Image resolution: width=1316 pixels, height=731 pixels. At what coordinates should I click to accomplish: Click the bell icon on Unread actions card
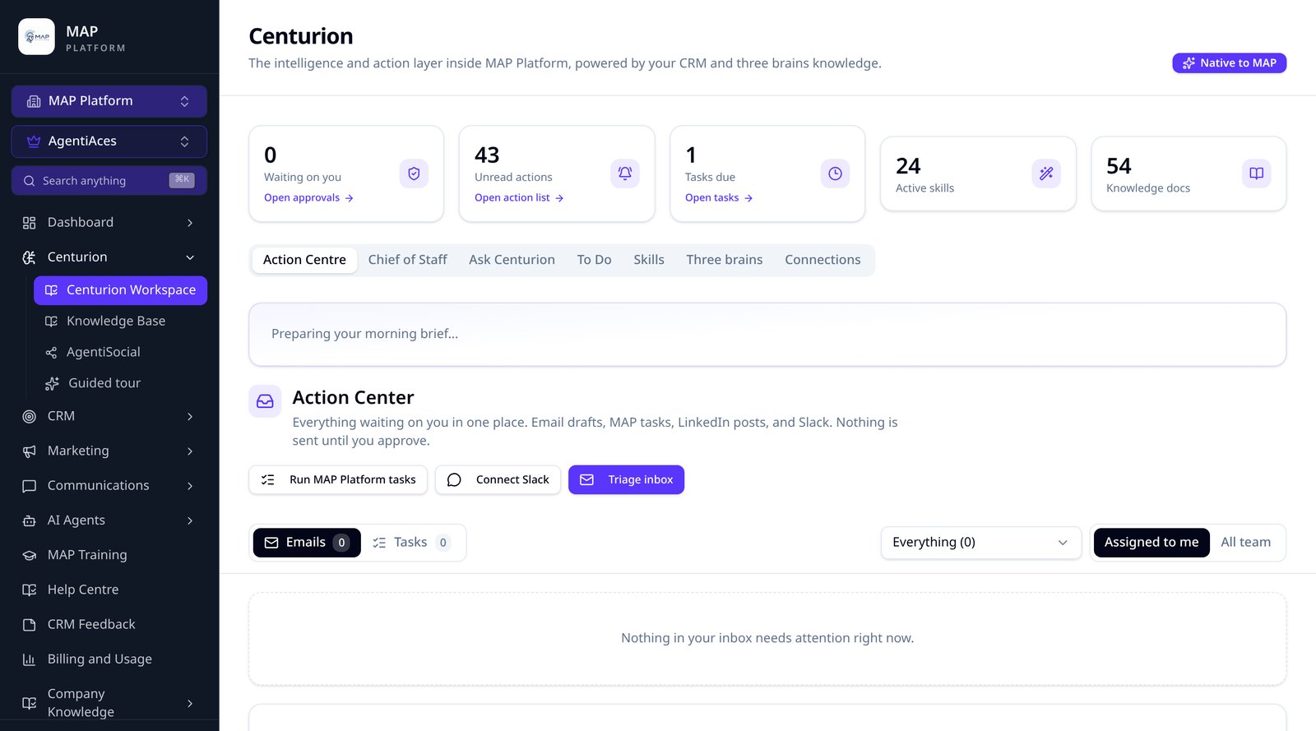coord(625,173)
